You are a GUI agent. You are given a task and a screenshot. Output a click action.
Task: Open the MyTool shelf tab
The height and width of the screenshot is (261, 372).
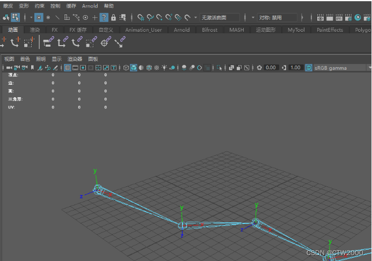tap(296, 30)
